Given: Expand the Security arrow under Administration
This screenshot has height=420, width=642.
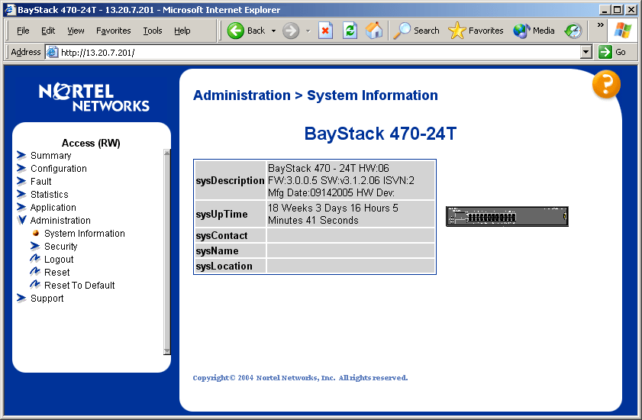Looking at the screenshot, I should pos(35,246).
